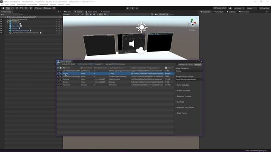Switch to the Game tab
The width and height of the screenshot is (271, 152).
point(67,12)
